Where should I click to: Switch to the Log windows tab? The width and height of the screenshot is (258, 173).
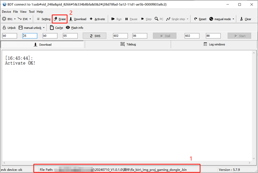214,44
